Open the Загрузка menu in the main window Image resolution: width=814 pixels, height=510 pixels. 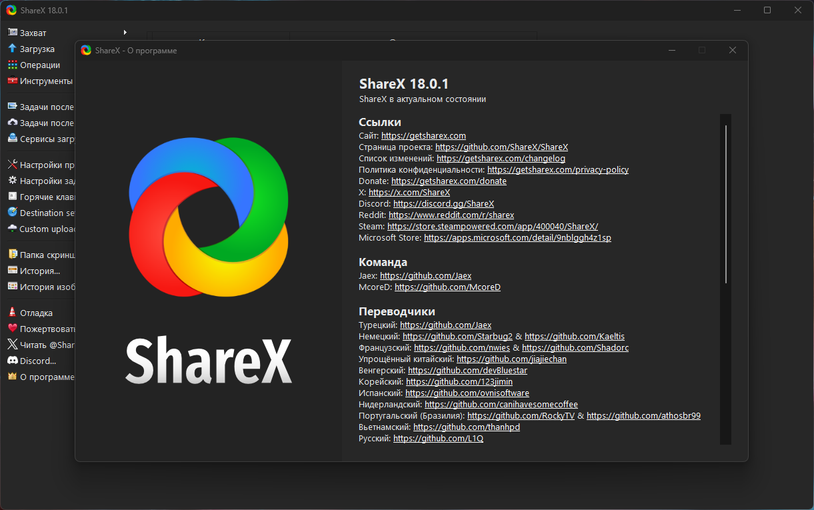(37, 49)
